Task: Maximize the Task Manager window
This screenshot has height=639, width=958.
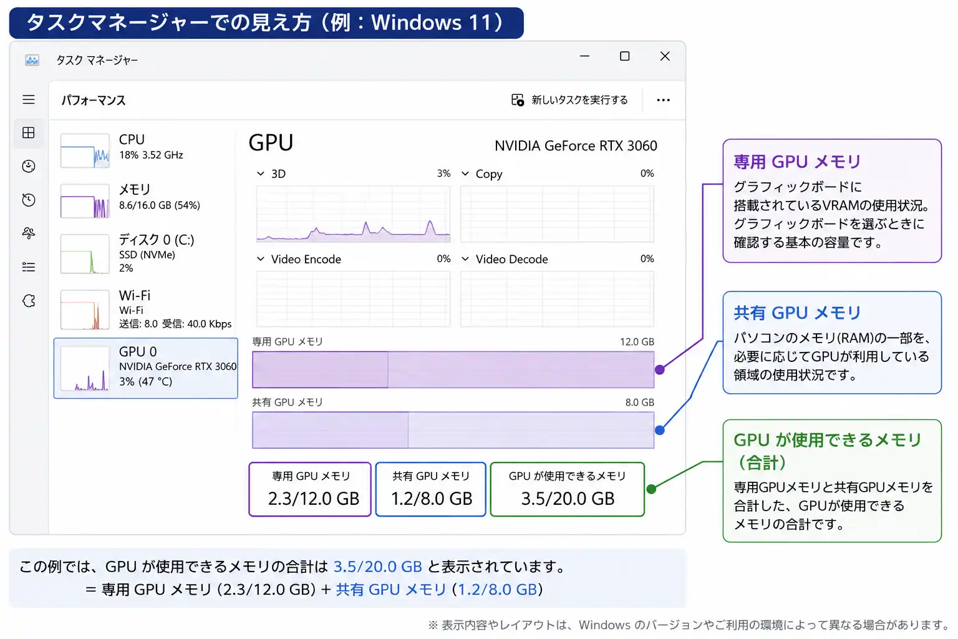Action: pyautogui.click(x=624, y=56)
